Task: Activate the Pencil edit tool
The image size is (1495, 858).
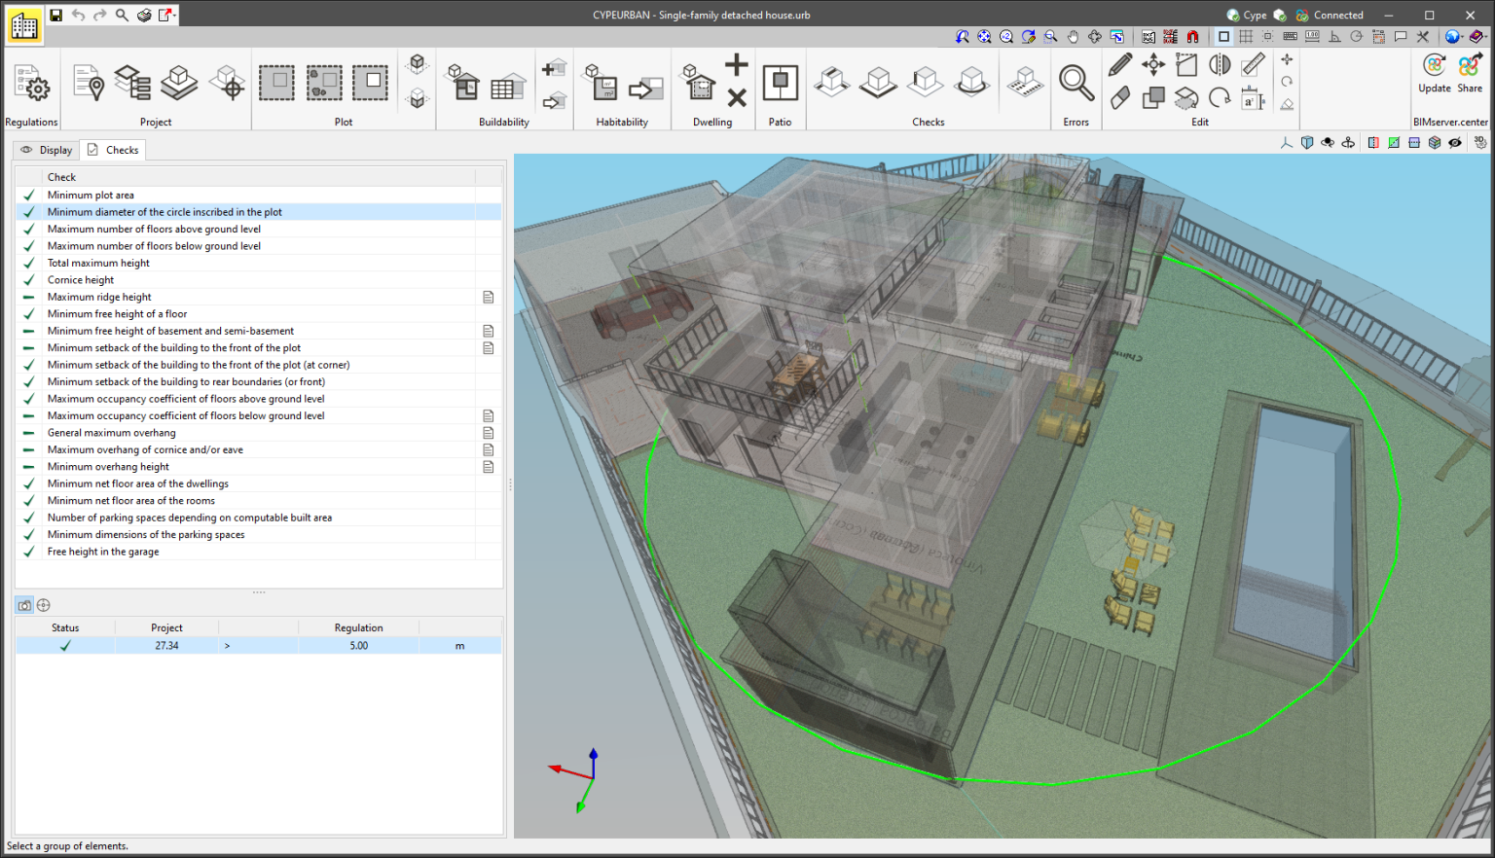Action: [x=1119, y=63]
